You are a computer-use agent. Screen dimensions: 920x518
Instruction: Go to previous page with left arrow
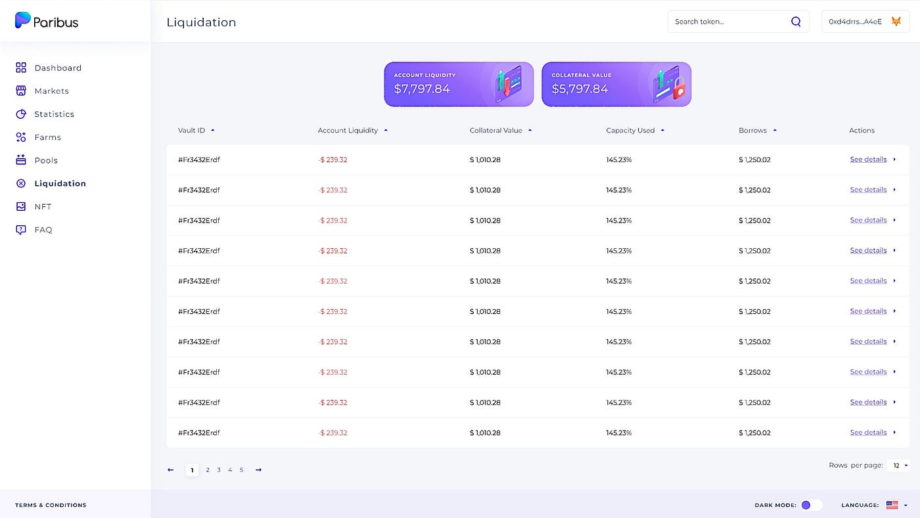pos(171,470)
